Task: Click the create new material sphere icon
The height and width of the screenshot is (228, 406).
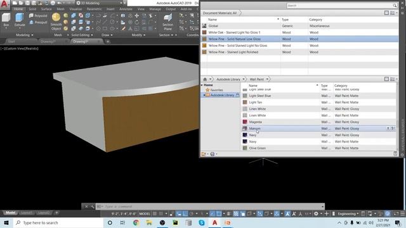Action: click(x=213, y=154)
